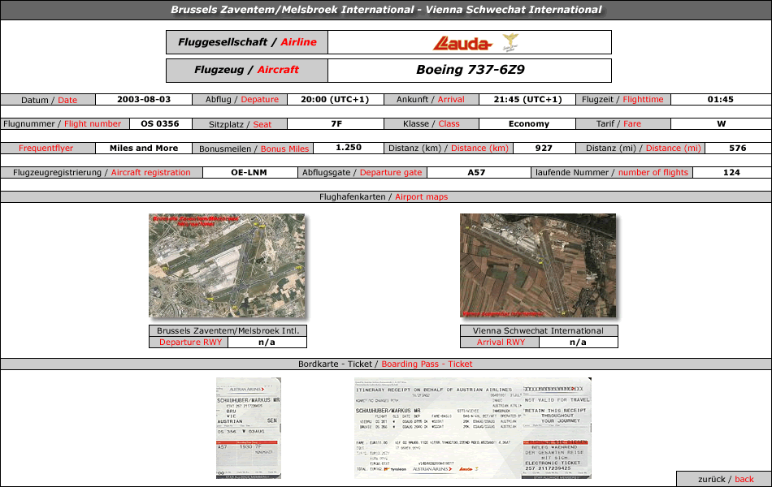Image resolution: width=772 pixels, height=487 pixels.
Task: View the itinerary receipt ticket image
Action: [x=473, y=428]
